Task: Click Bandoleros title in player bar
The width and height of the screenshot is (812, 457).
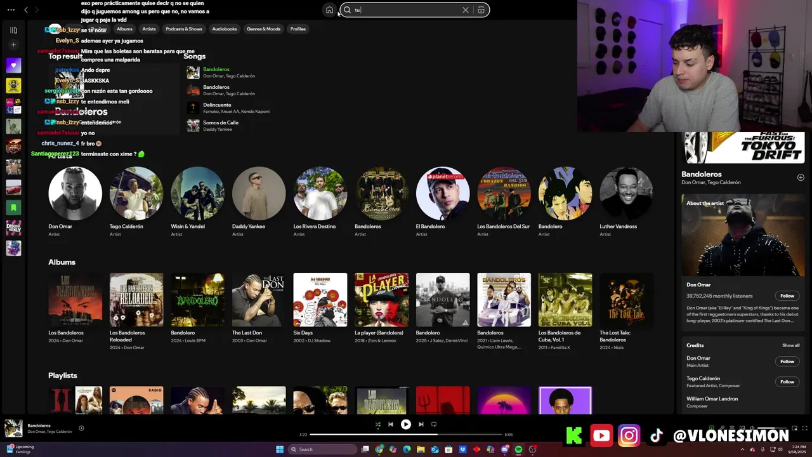Action: coord(39,425)
